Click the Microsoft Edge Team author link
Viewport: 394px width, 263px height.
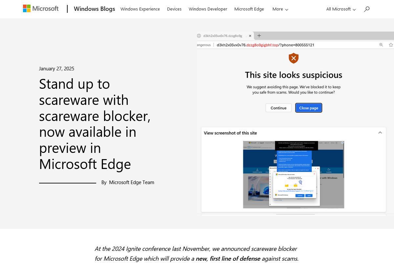click(132, 182)
